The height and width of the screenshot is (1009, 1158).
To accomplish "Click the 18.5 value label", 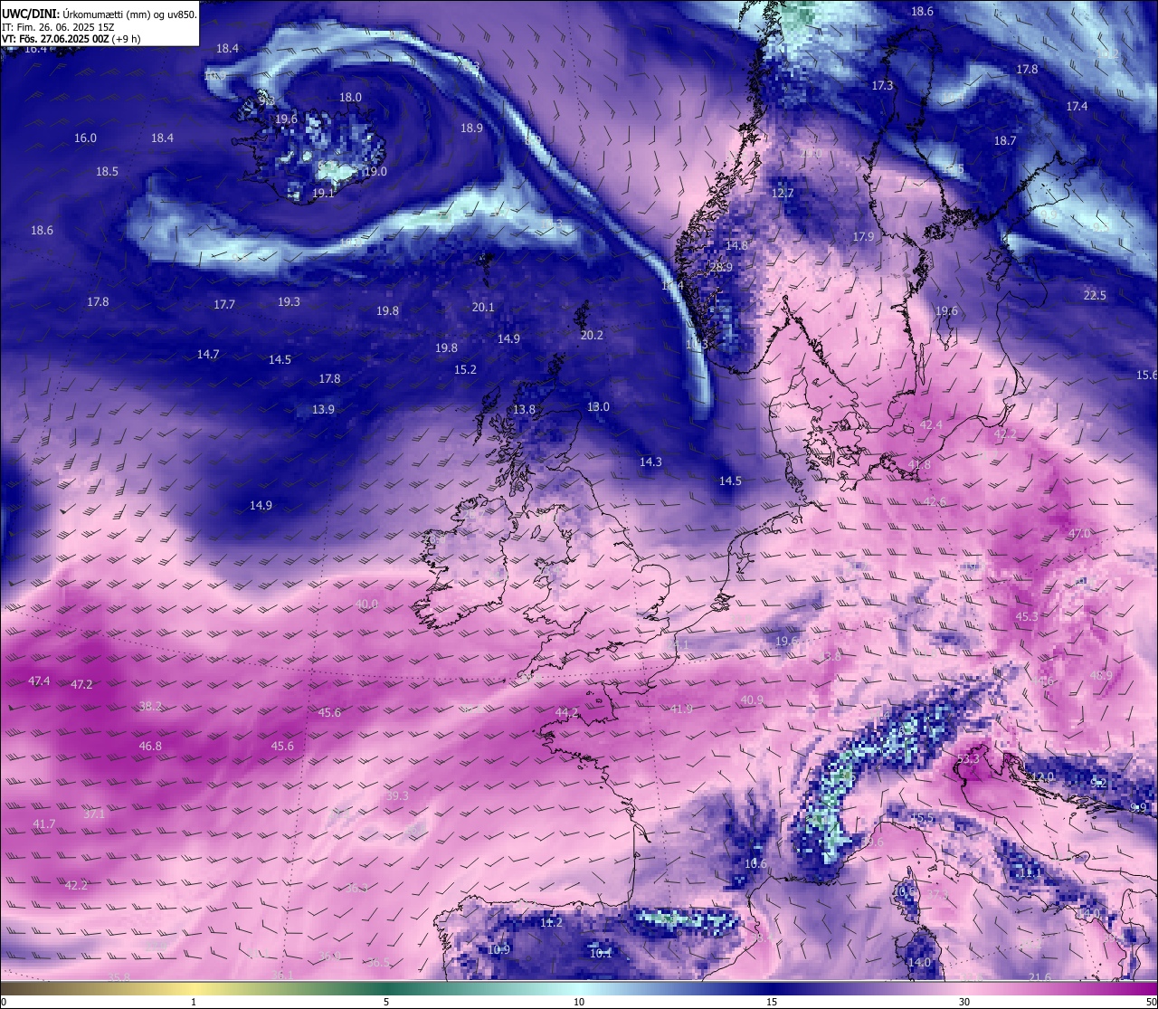I will [x=107, y=172].
